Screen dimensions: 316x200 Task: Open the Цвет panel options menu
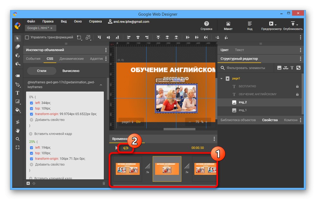301,50
